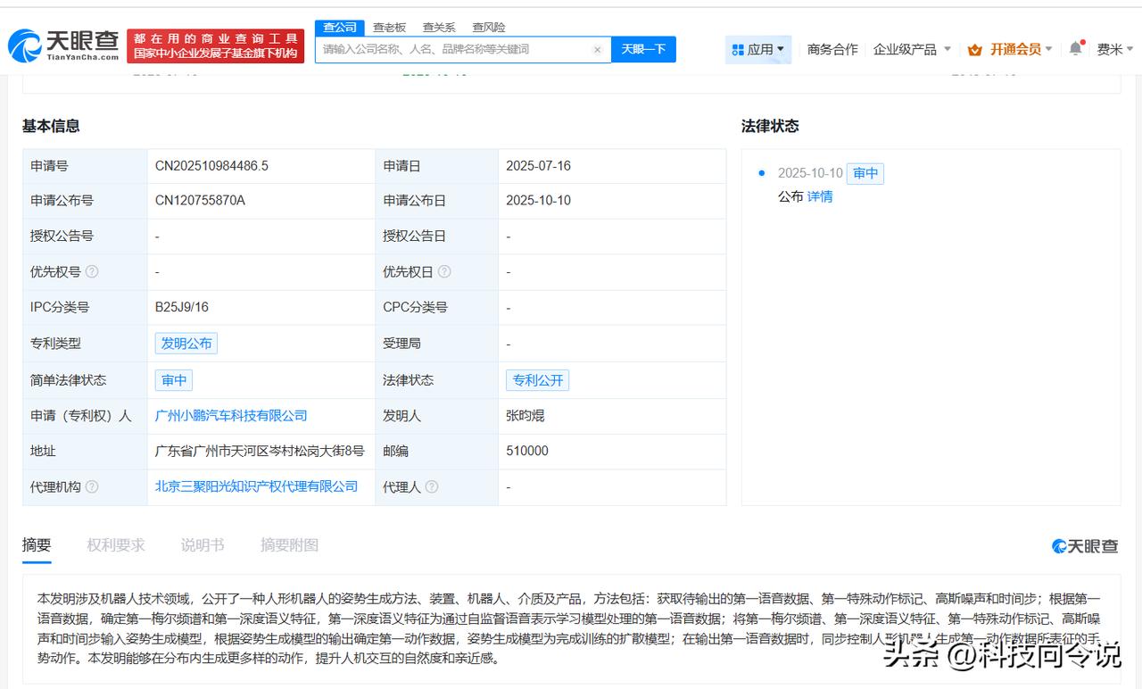The width and height of the screenshot is (1142, 689).
Task: Click the help icon beside 代理机构
Action: coord(92,486)
